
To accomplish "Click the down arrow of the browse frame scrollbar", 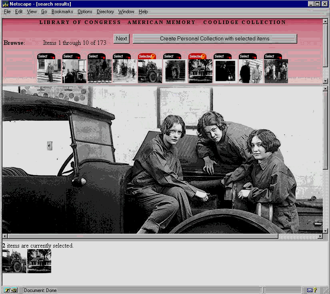I will (x=326, y=81).
